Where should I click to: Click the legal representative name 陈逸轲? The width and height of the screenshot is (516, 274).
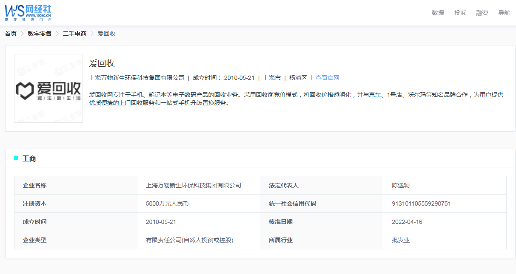(x=401, y=185)
